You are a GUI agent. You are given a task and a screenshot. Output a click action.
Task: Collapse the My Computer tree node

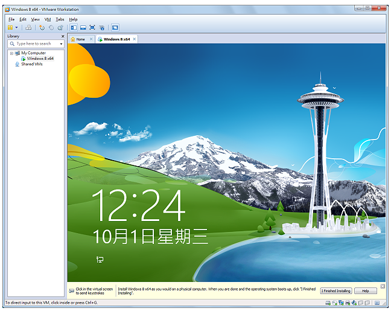(x=11, y=53)
